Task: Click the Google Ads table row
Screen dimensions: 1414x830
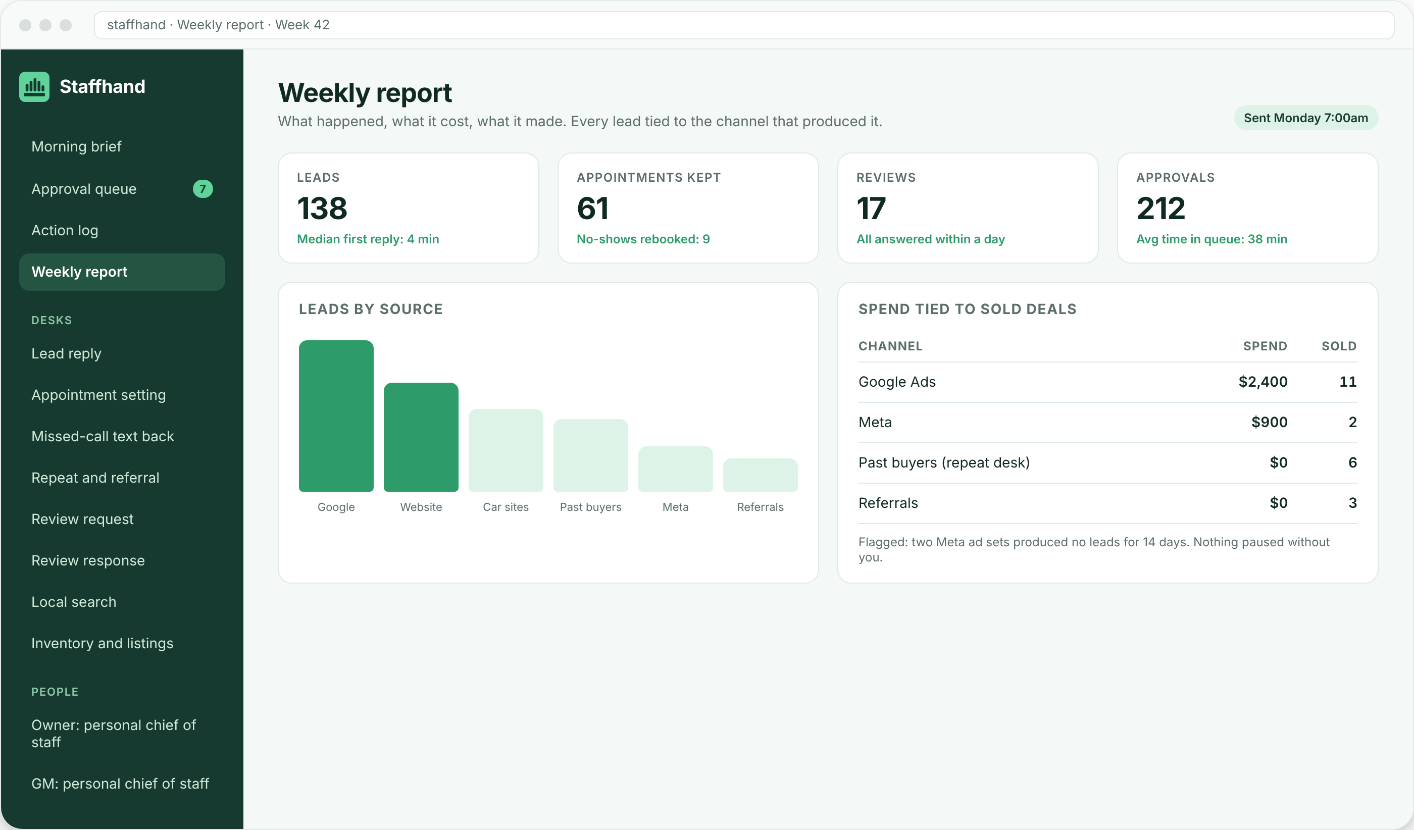Action: (1107, 382)
